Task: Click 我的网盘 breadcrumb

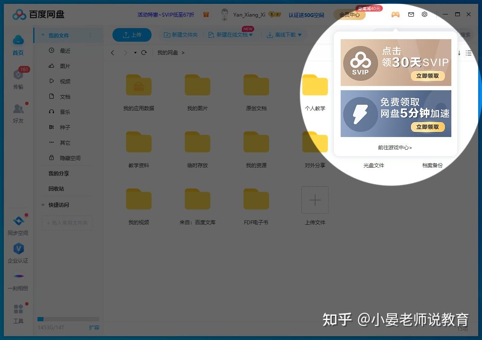Action: click(x=167, y=53)
